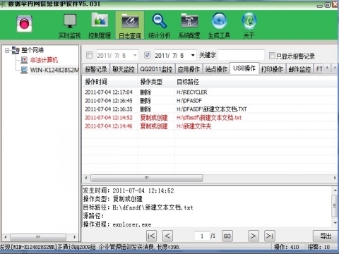Switch to 报警记录 tab
This screenshot has height=254, width=339.
click(x=96, y=69)
